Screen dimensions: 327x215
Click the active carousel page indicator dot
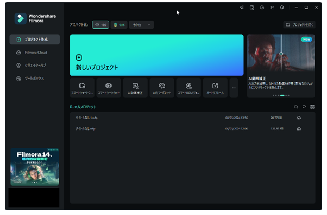282,95
